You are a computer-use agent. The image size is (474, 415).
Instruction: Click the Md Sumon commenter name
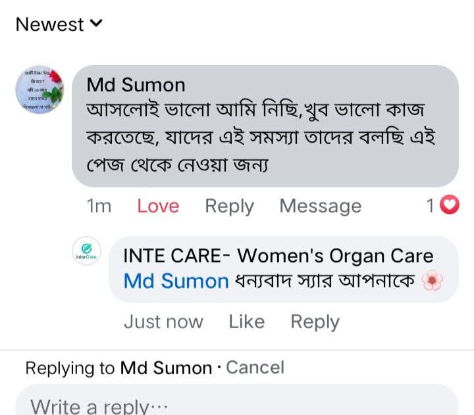point(136,85)
